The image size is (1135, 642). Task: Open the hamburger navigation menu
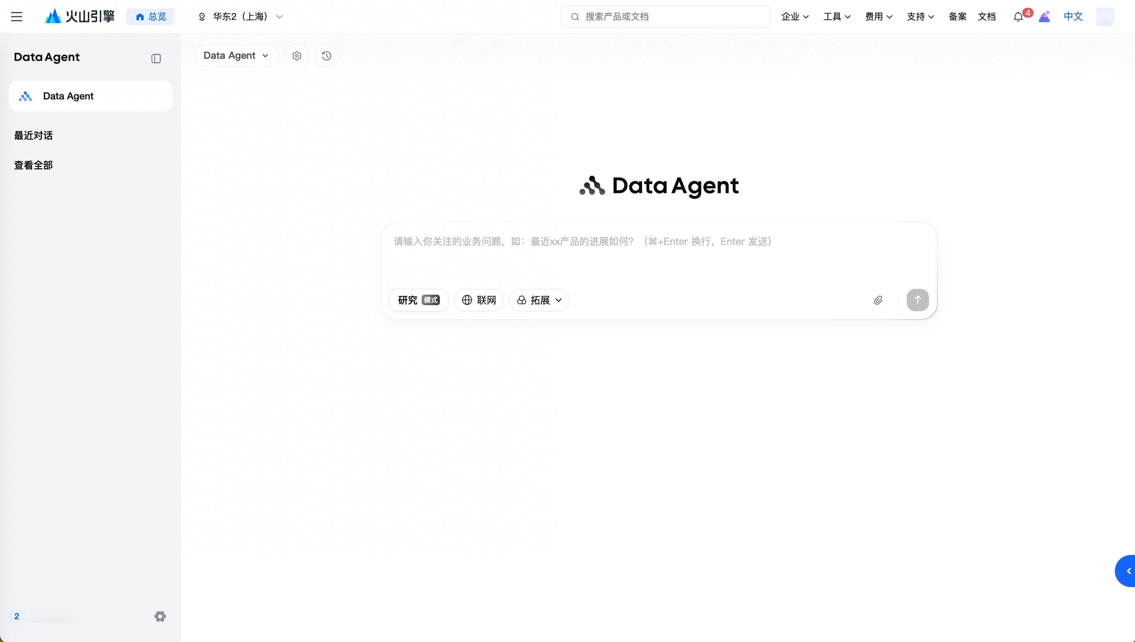(x=17, y=17)
